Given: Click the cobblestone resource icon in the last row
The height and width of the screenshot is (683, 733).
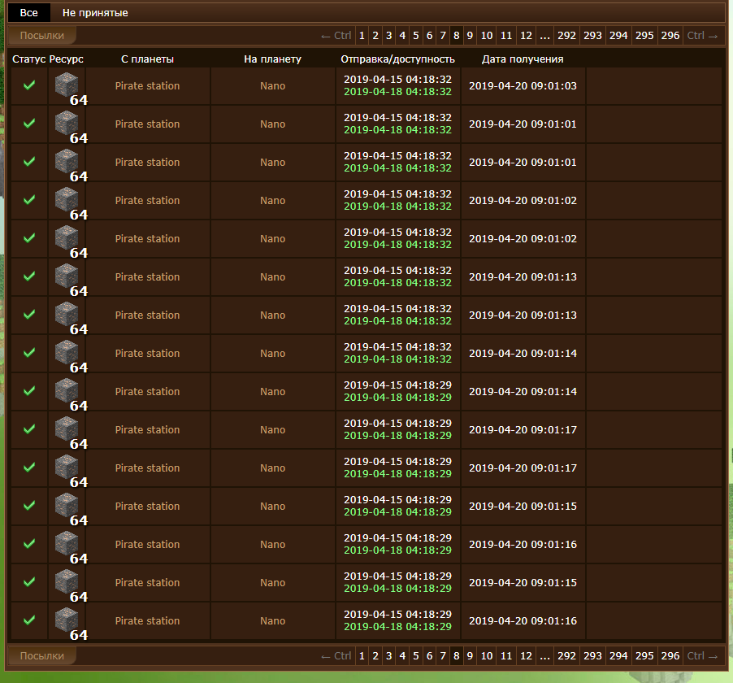Looking at the screenshot, I should coord(67,620).
